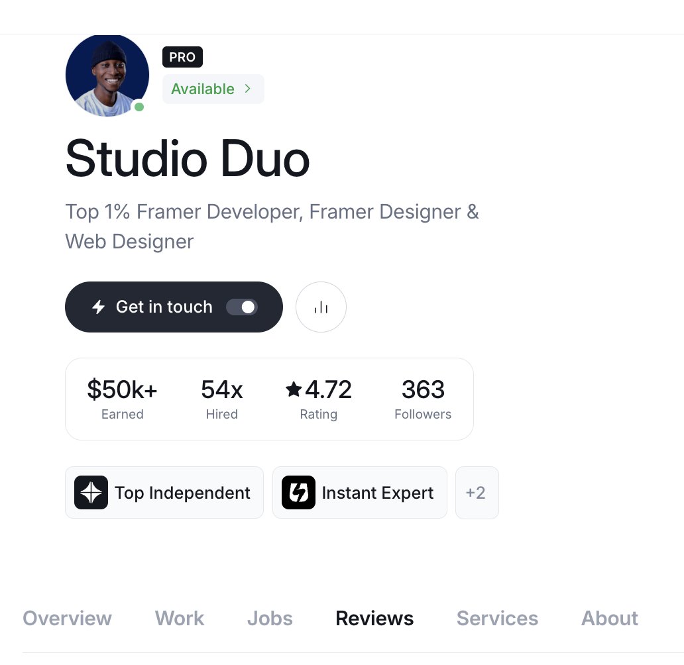Viewport: 684px width, 665px height.
Task: Click the star icon beside 4.72 rating
Action: (x=294, y=389)
